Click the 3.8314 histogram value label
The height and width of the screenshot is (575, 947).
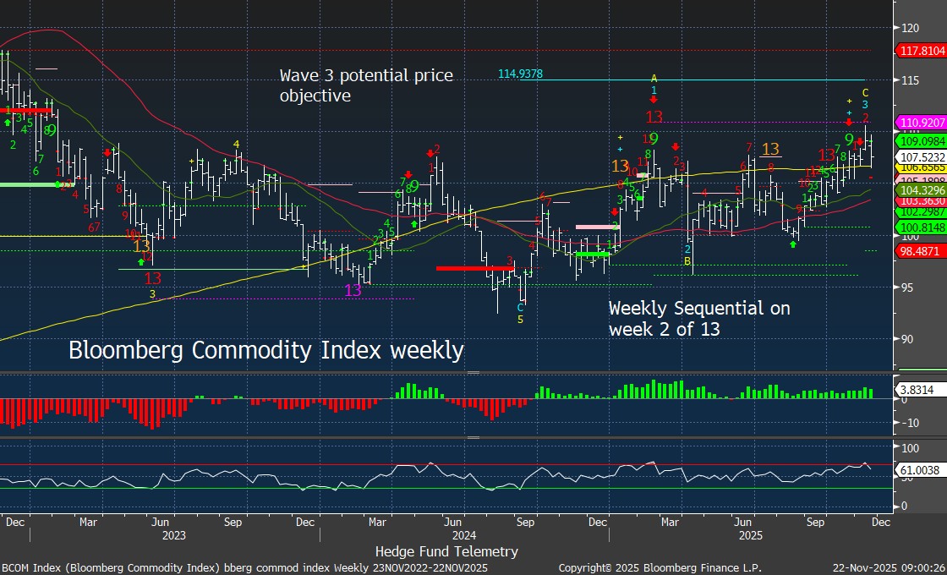click(915, 391)
